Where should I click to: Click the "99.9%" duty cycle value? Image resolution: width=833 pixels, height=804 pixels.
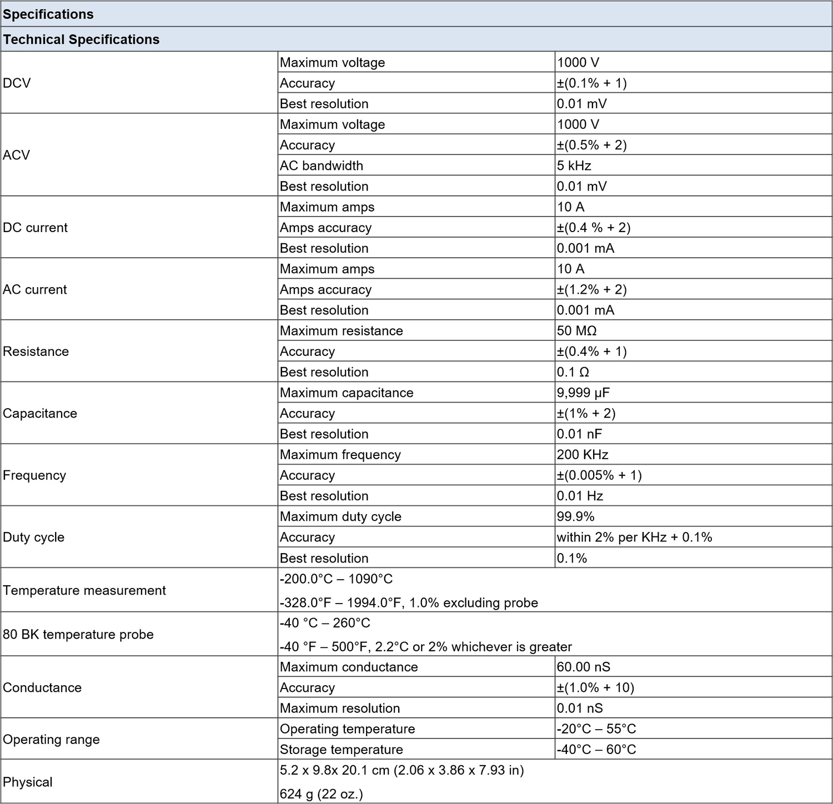(576, 516)
